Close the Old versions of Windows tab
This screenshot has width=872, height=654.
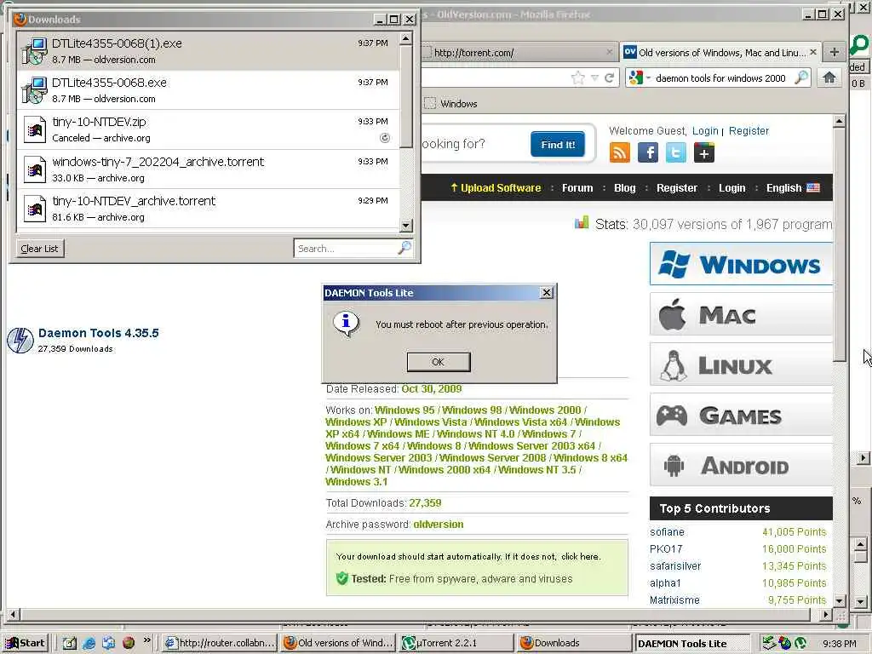click(x=813, y=52)
